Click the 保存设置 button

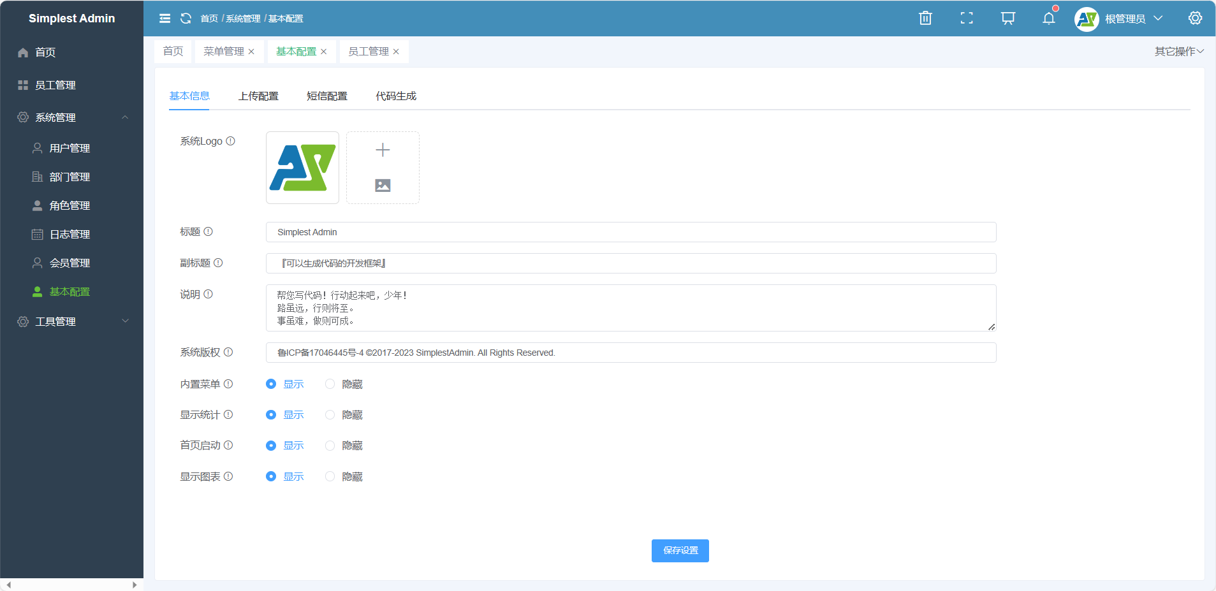coord(680,551)
